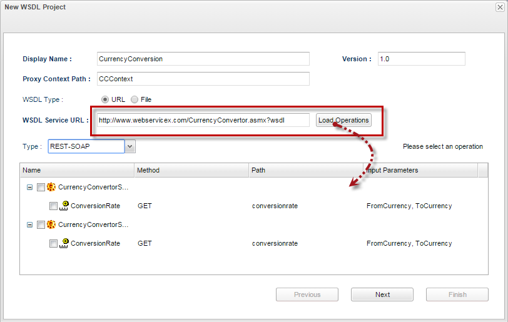Click the Display Name text field
This screenshot has width=508, height=322.
[203, 59]
